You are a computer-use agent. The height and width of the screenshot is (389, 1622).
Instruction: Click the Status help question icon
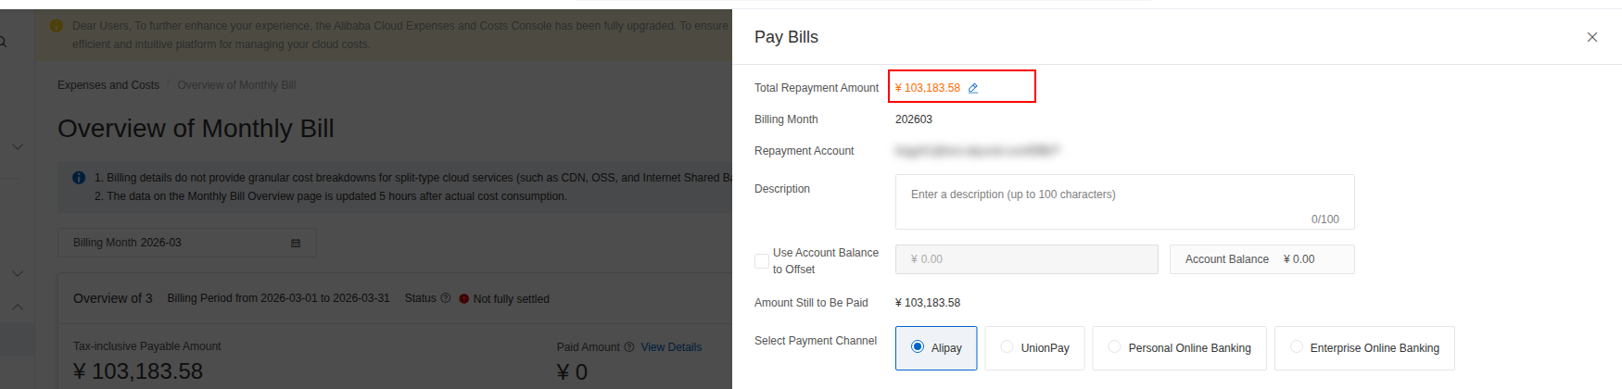(446, 298)
